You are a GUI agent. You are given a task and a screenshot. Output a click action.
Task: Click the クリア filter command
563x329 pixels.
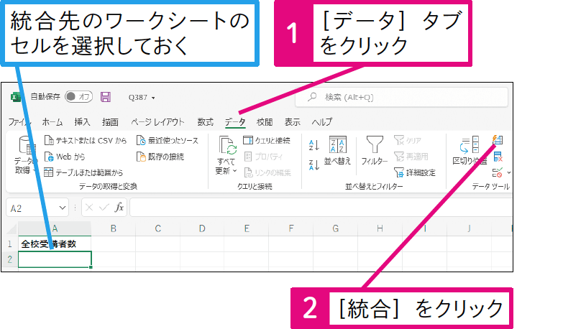click(x=408, y=140)
